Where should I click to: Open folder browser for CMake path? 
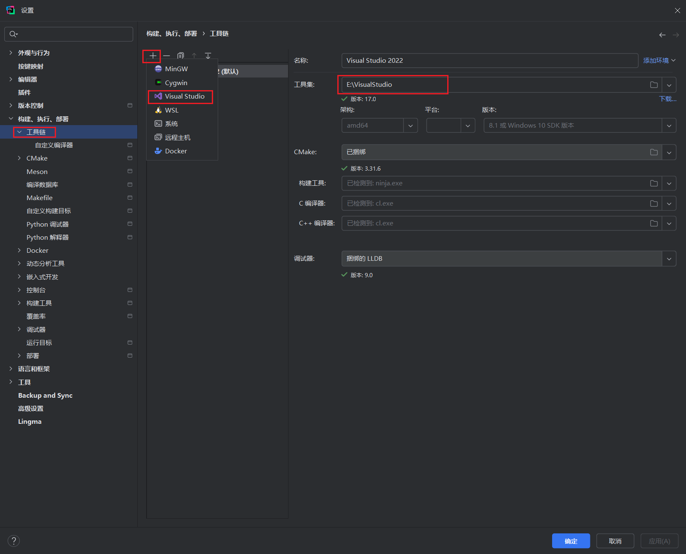click(x=654, y=152)
